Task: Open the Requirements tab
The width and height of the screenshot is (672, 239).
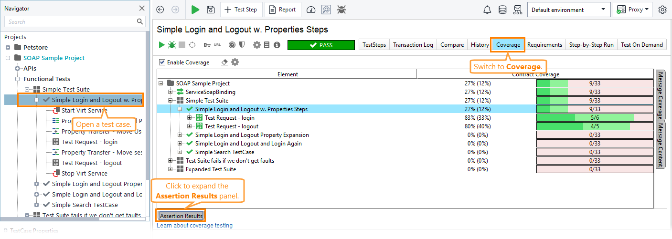Action: (544, 45)
